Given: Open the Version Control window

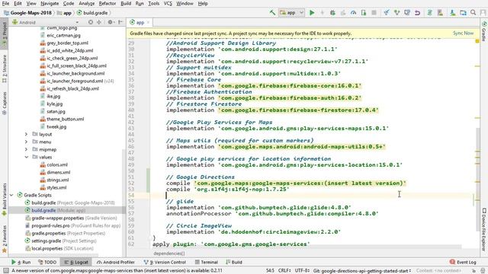Looking at the screenshot, I should click(165, 262).
